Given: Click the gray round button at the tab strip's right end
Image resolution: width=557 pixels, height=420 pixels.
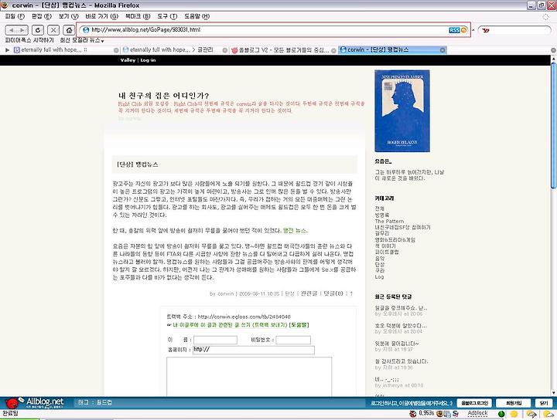Looking at the screenshot, I should 553,50.
